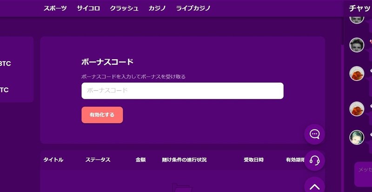Click the チャット panel heading
Screen dimensions: 372x192
[x=360, y=8]
